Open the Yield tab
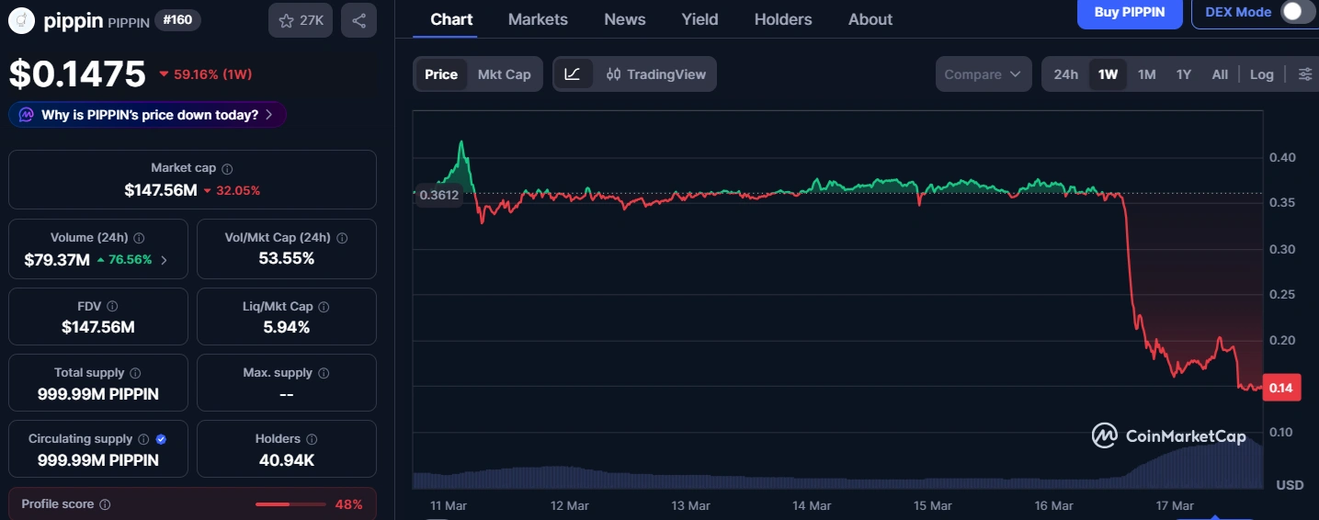Screen dimensions: 1319x520 click(699, 19)
